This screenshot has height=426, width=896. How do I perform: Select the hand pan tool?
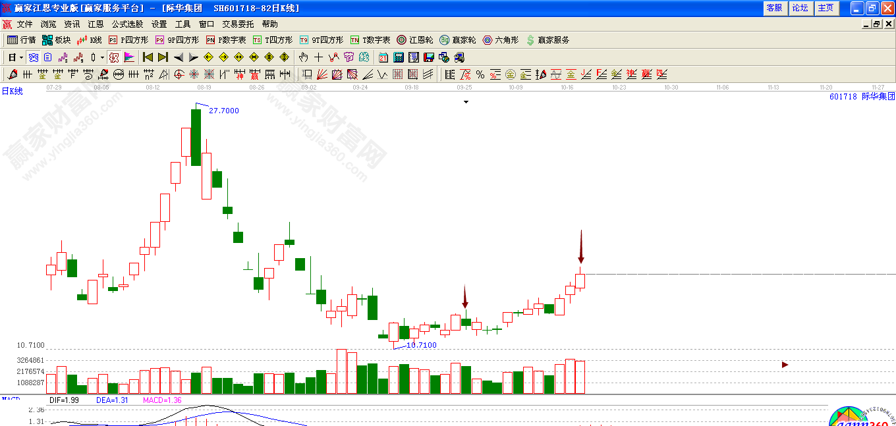(304, 57)
